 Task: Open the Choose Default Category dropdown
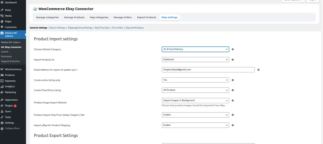coord(195,49)
